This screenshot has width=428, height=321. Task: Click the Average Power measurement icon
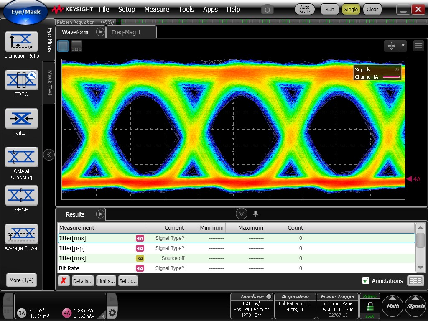(21, 234)
